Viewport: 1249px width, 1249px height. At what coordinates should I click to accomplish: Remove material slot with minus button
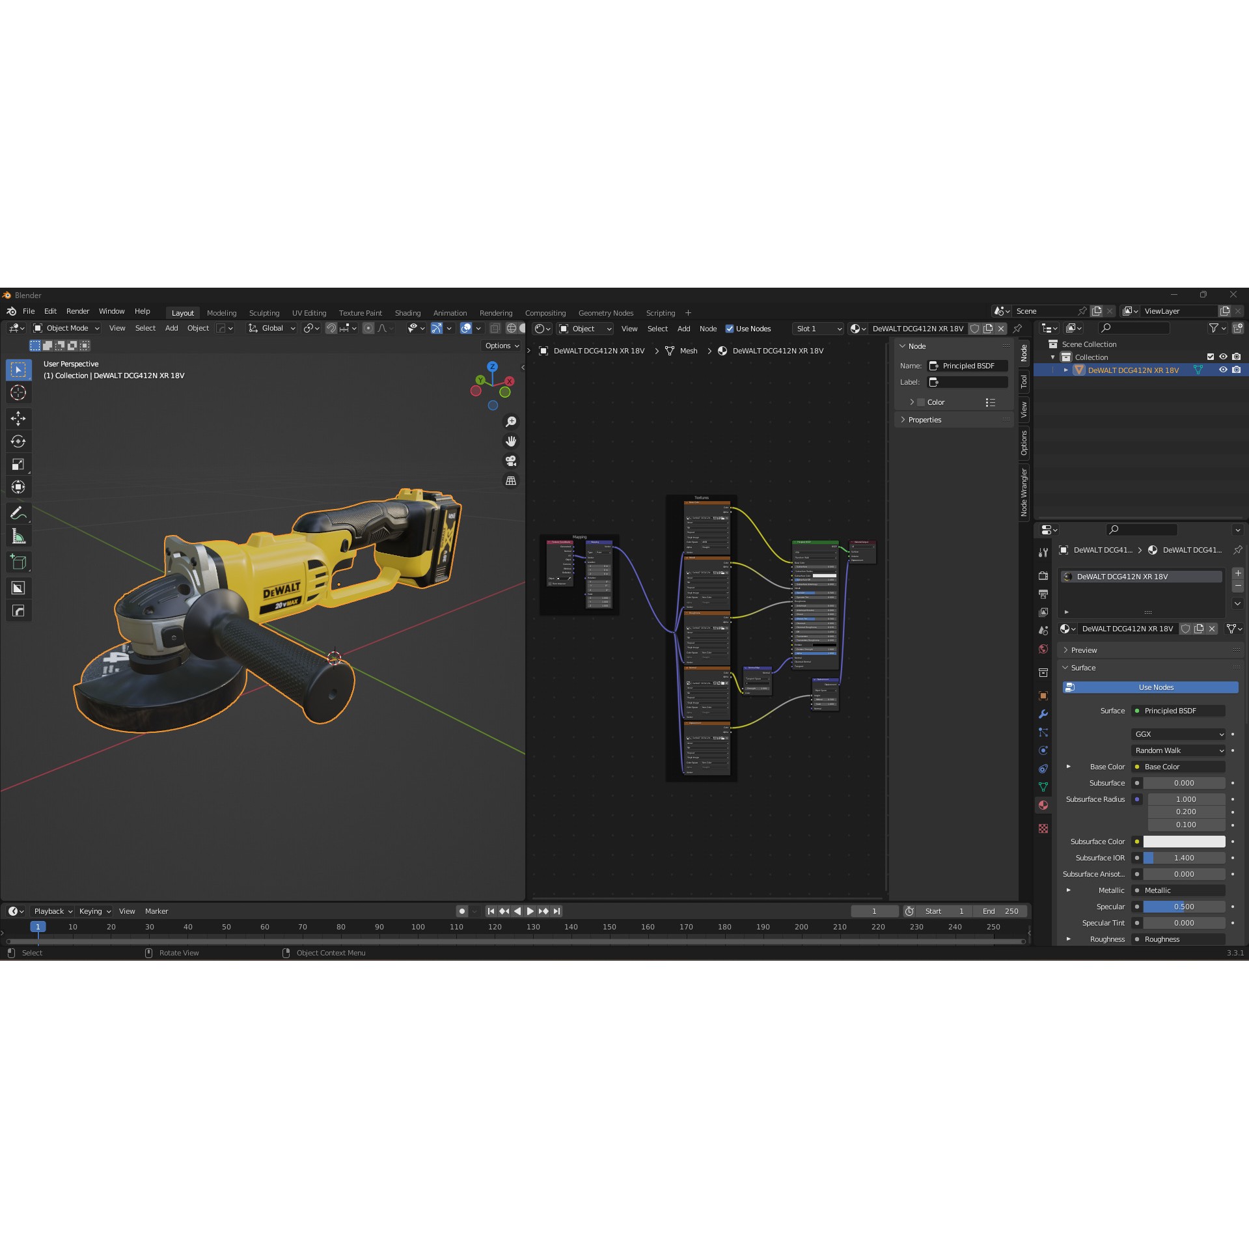1238,586
